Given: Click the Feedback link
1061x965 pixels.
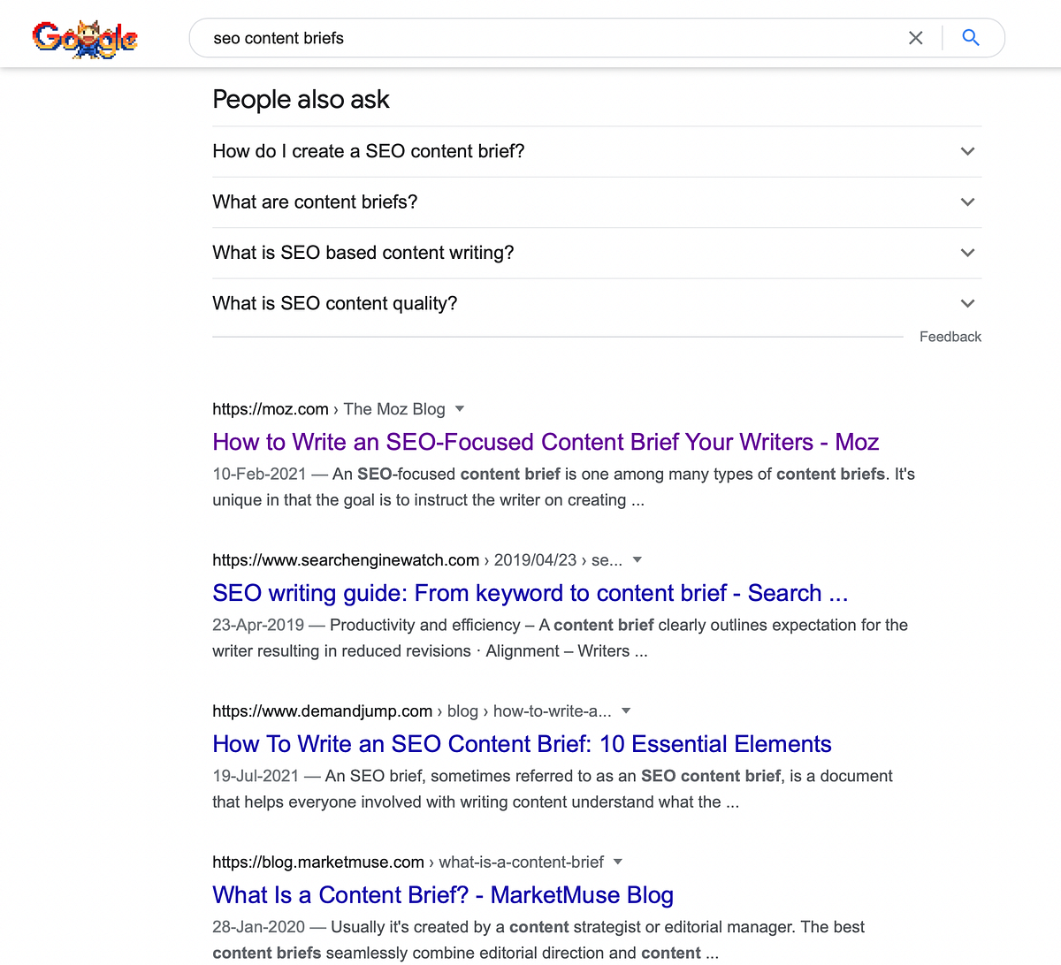Looking at the screenshot, I should (950, 337).
